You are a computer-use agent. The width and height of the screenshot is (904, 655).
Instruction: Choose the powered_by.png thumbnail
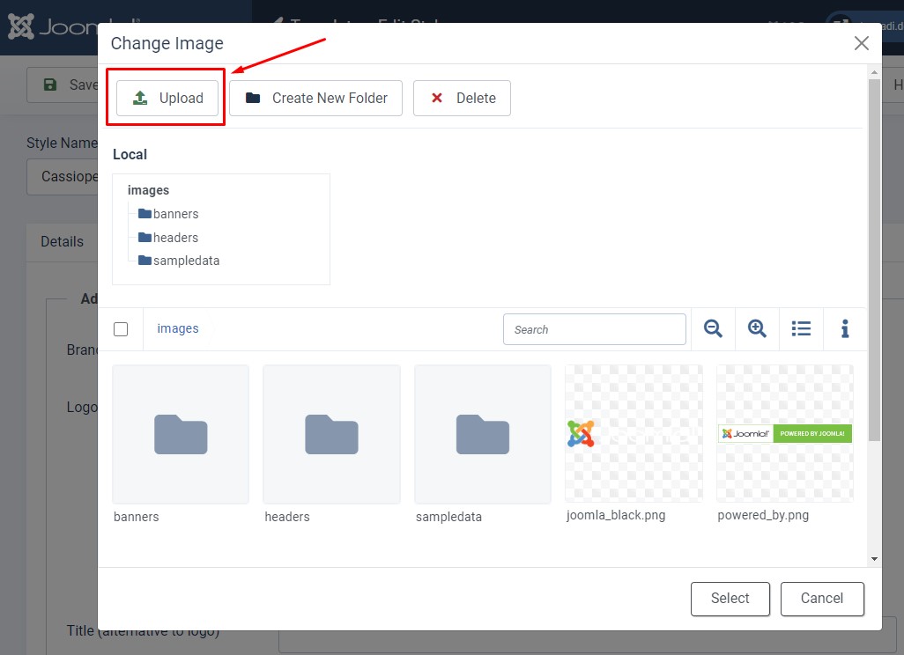(x=784, y=433)
